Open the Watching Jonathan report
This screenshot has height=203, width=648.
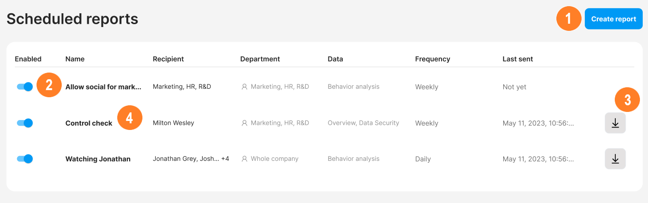pyautogui.click(x=98, y=159)
